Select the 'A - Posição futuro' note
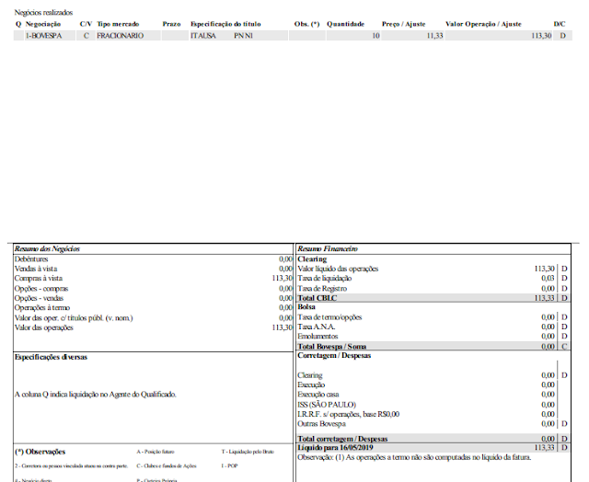 (x=156, y=452)
